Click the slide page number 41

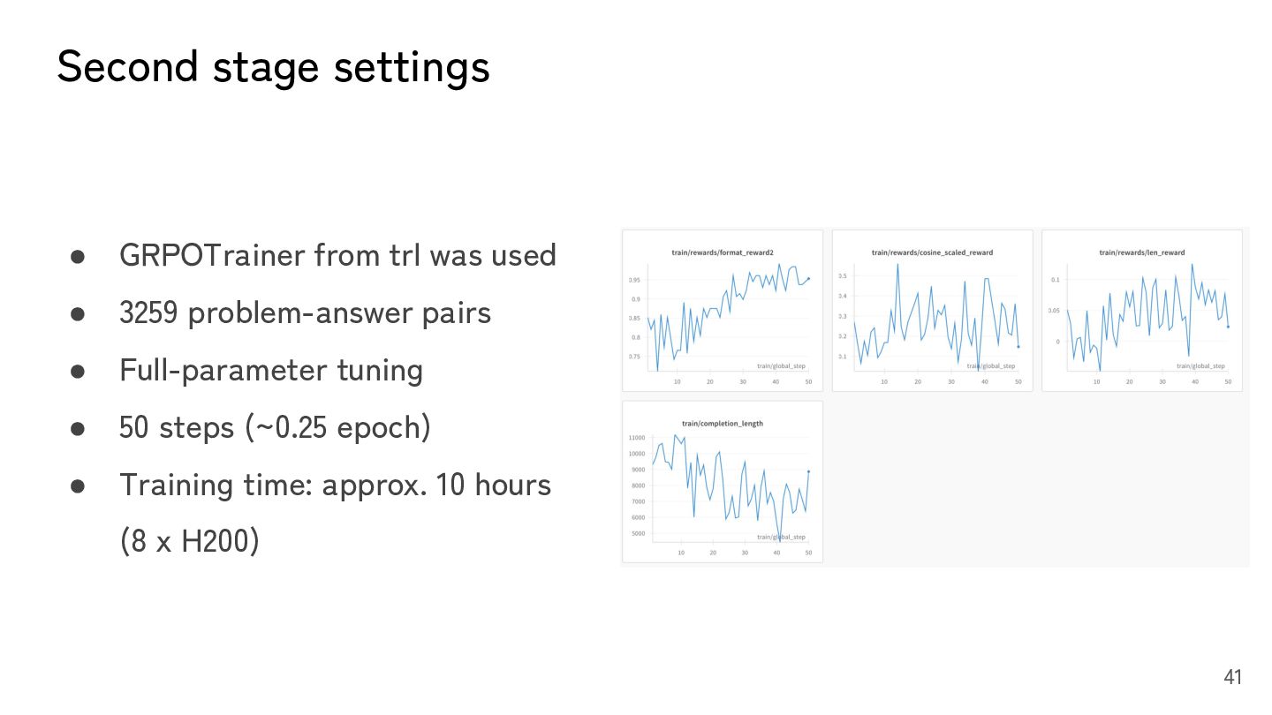[x=1232, y=677]
